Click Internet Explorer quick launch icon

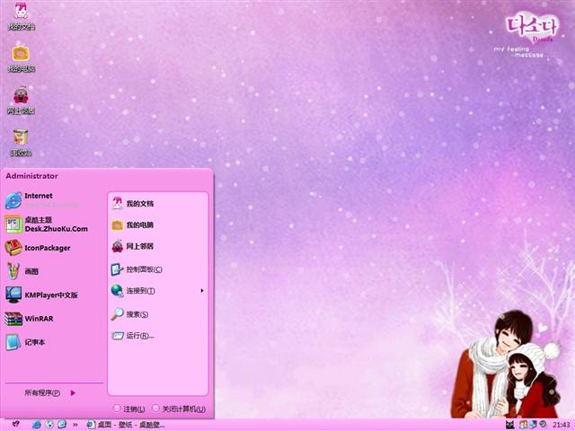(37, 425)
